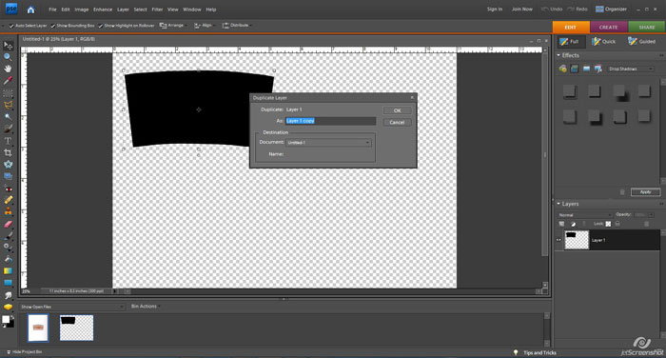Toggle lock all for layer
The height and width of the screenshot is (358, 666).
(617, 224)
